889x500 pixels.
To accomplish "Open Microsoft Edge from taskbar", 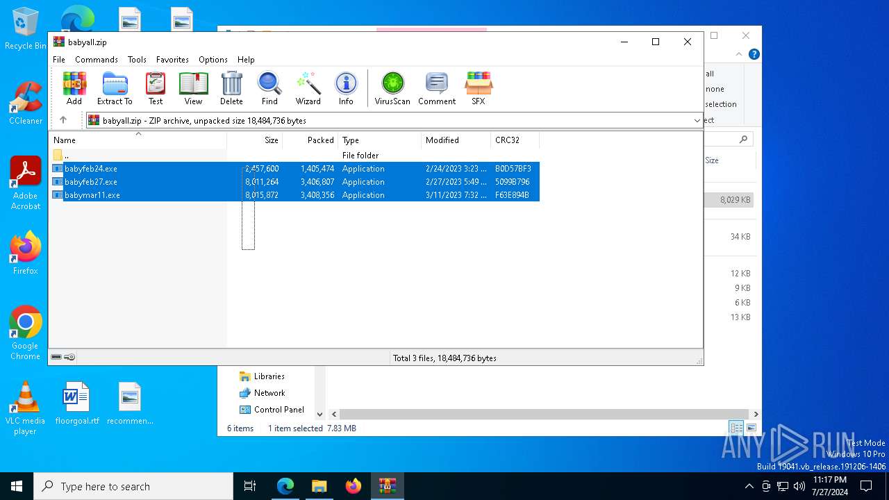I will pyautogui.click(x=285, y=486).
